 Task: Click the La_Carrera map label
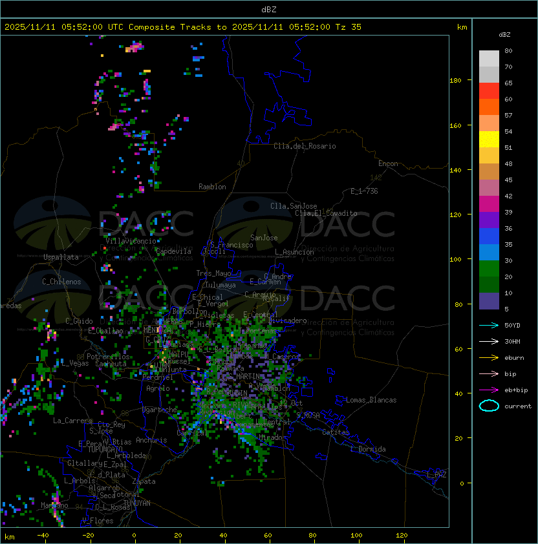click(72, 421)
